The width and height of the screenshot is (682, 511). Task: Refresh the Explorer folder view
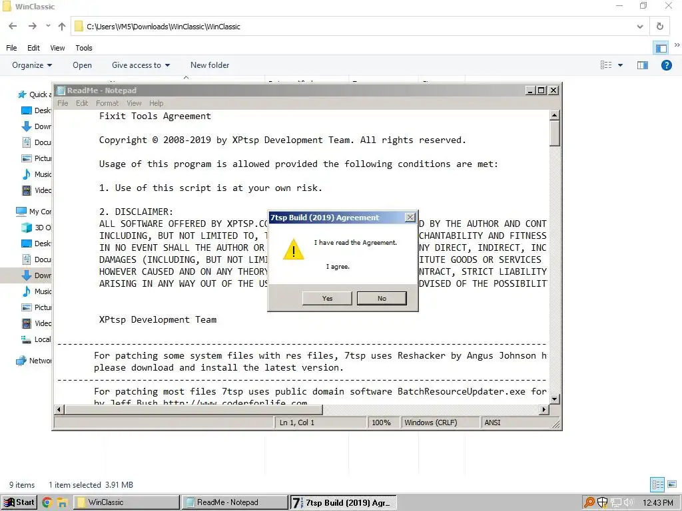(660, 27)
